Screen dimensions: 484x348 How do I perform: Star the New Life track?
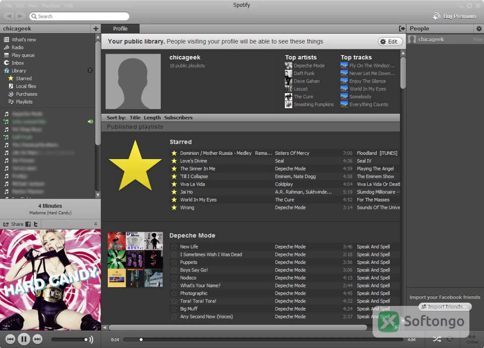tap(174, 247)
